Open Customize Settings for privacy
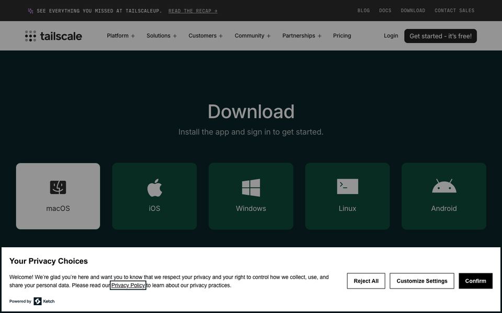Viewport: 502px width, 313px height. (422, 281)
